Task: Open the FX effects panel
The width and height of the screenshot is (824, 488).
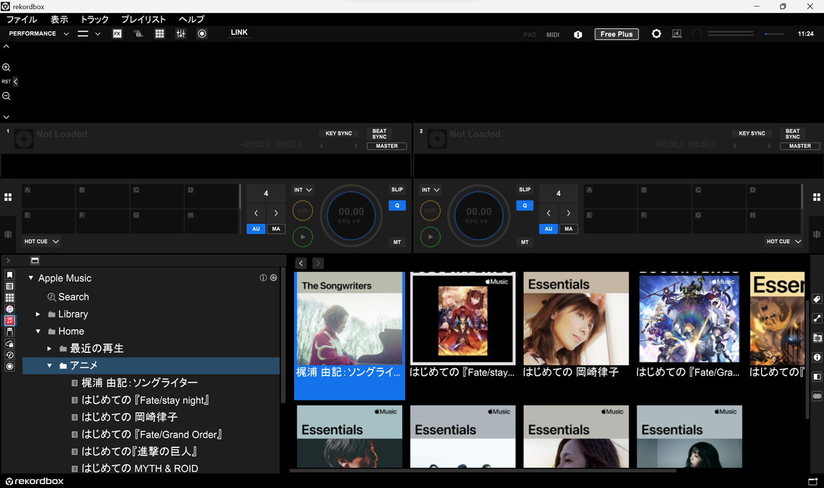Action: pyautogui.click(x=117, y=34)
